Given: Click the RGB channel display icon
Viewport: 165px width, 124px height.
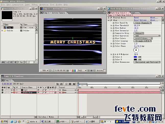Looking at the screenshot, I should coord(74,71).
